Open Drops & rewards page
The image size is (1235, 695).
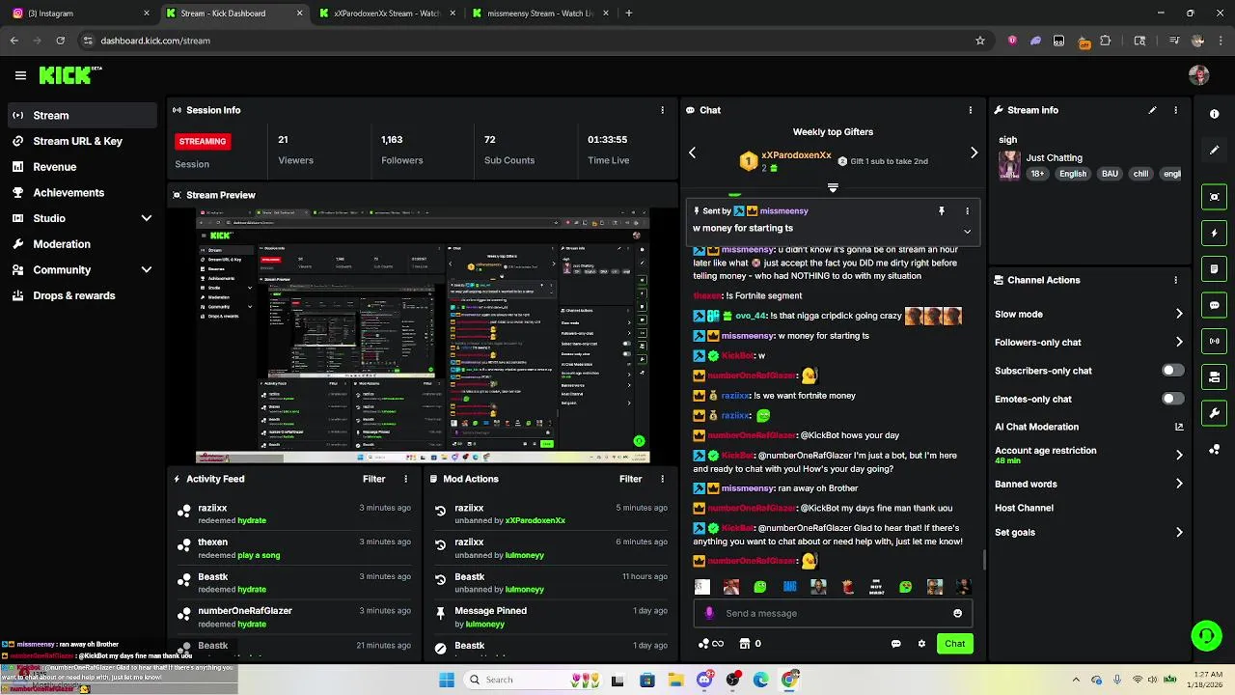[81, 295]
